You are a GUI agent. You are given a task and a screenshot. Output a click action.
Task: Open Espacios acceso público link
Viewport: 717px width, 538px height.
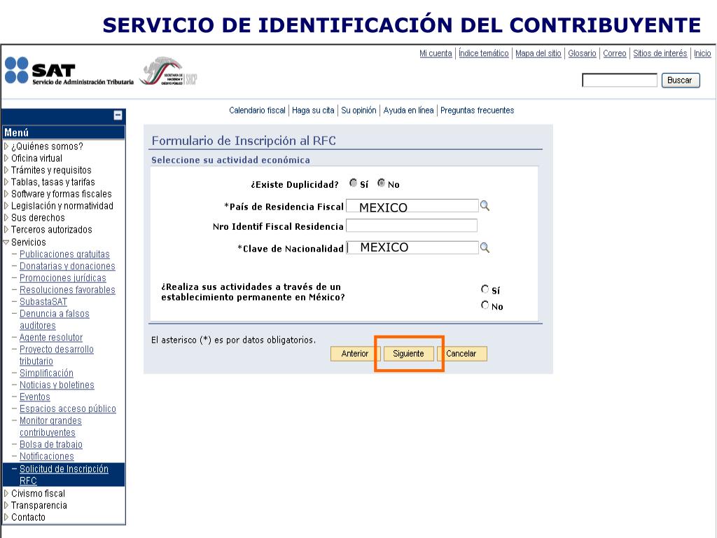click(68, 409)
